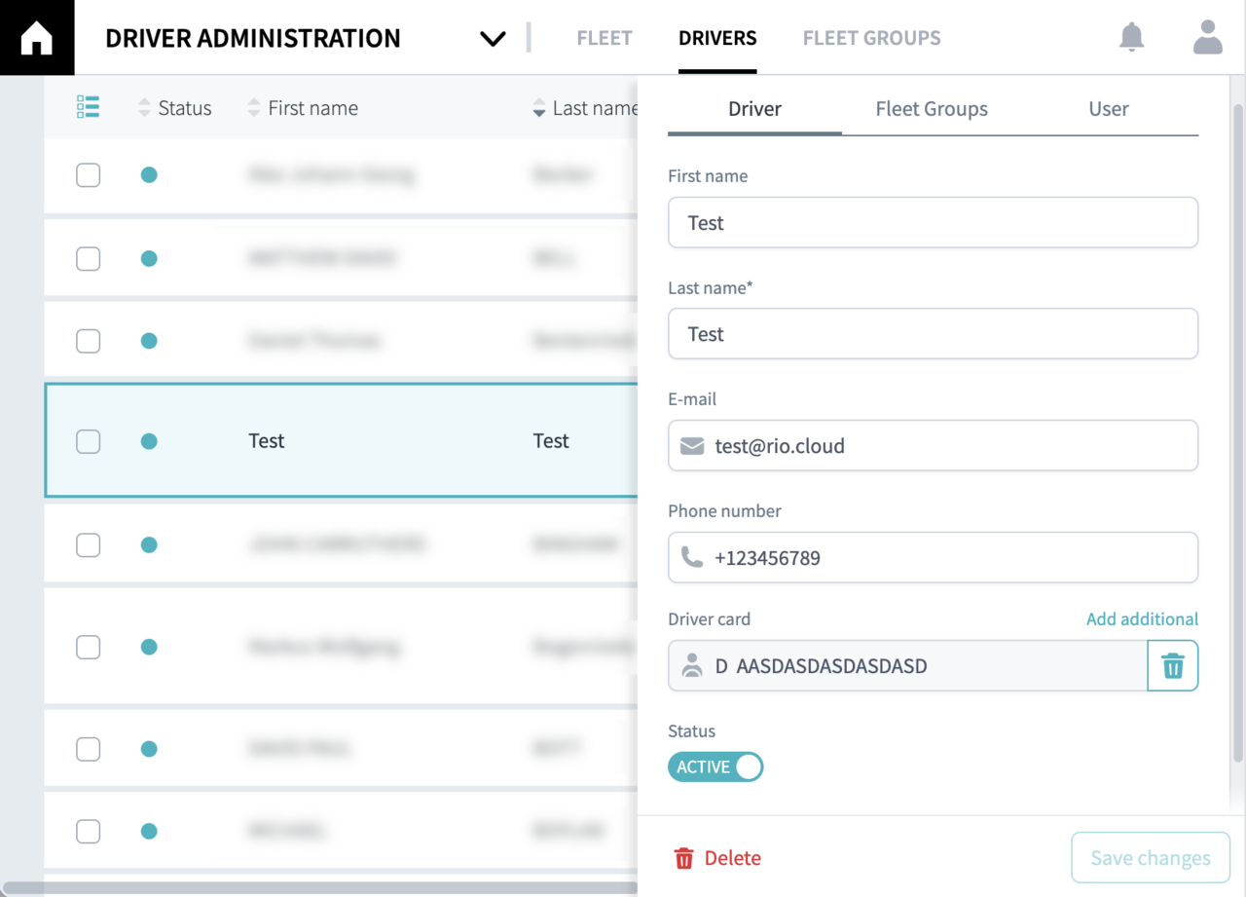Sort by Last name column
1246x897 pixels.
pos(538,107)
